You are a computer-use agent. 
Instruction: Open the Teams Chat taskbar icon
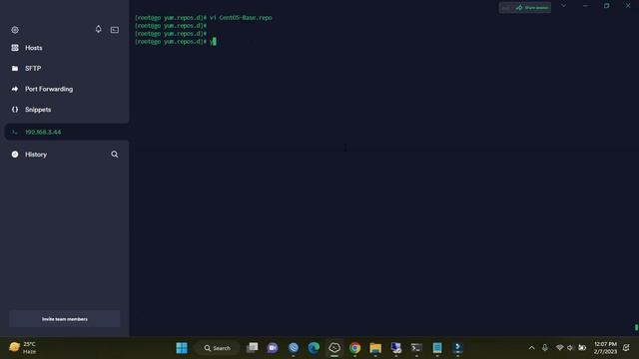pyautogui.click(x=273, y=348)
